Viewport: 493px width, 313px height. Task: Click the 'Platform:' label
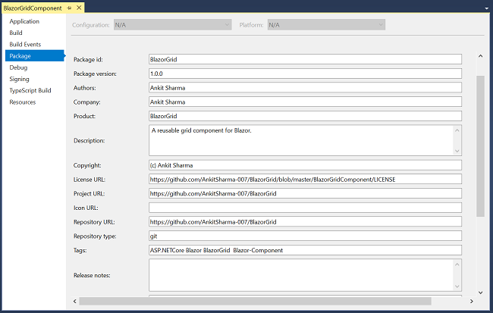251,25
